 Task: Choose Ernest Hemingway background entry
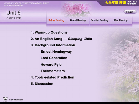(x=56, y=52)
